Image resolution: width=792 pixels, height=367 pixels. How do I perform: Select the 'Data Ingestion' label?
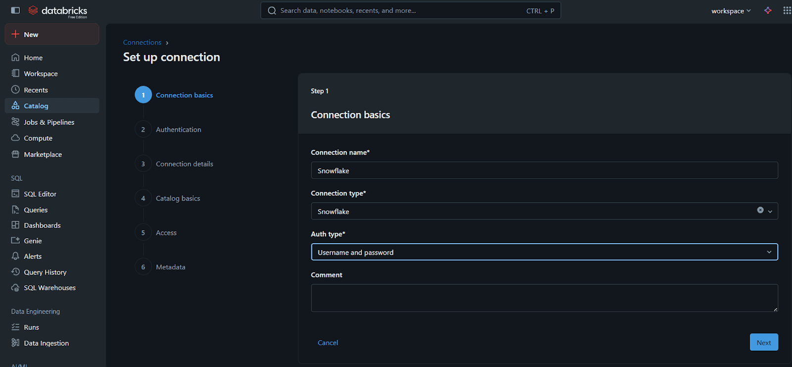pos(47,343)
